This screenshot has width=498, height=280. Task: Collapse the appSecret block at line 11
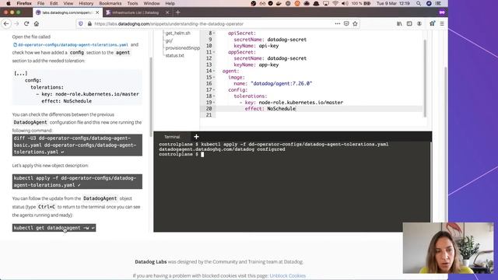tap(214, 52)
